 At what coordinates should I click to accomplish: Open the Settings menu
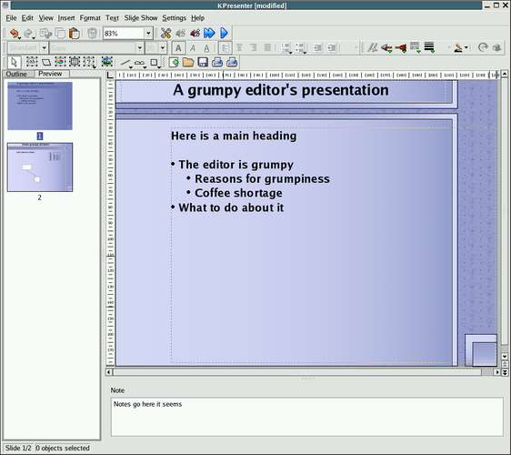click(175, 18)
